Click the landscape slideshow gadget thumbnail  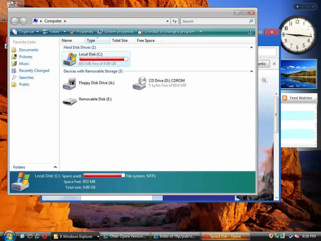click(x=299, y=74)
